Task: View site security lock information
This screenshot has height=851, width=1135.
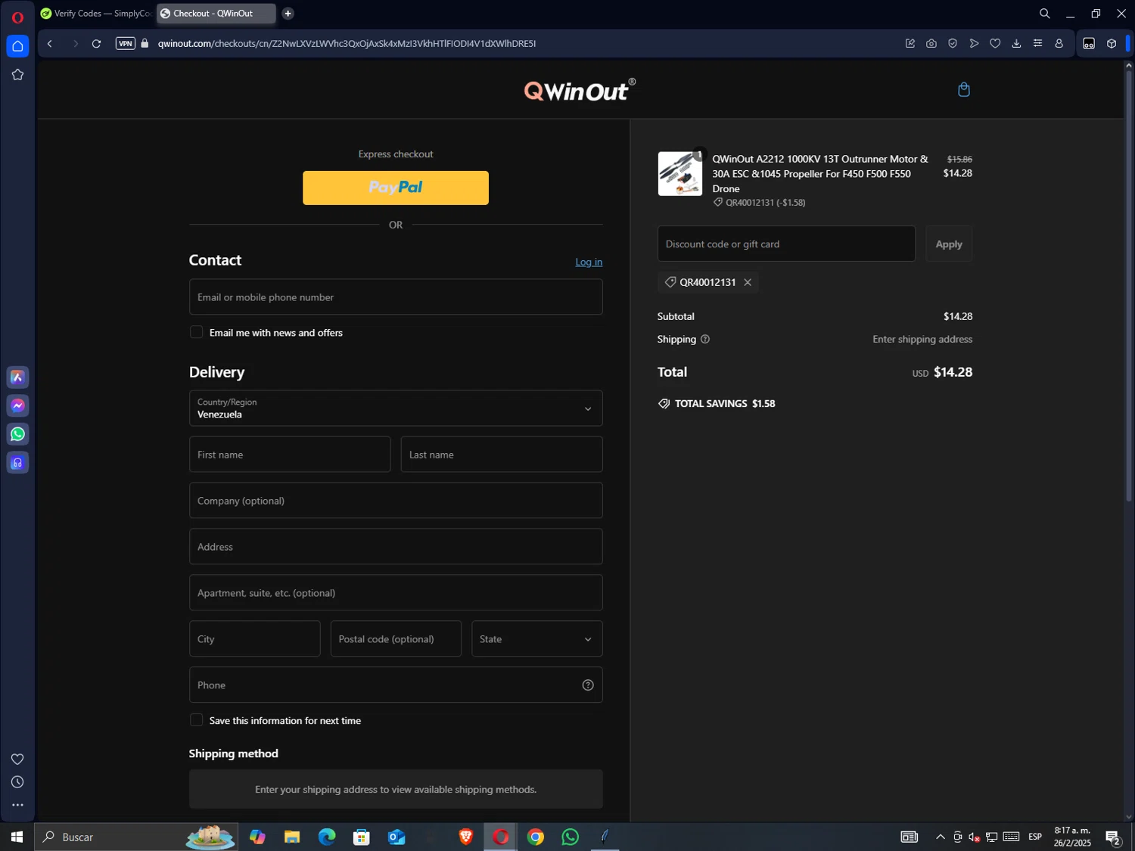Action: pos(145,44)
